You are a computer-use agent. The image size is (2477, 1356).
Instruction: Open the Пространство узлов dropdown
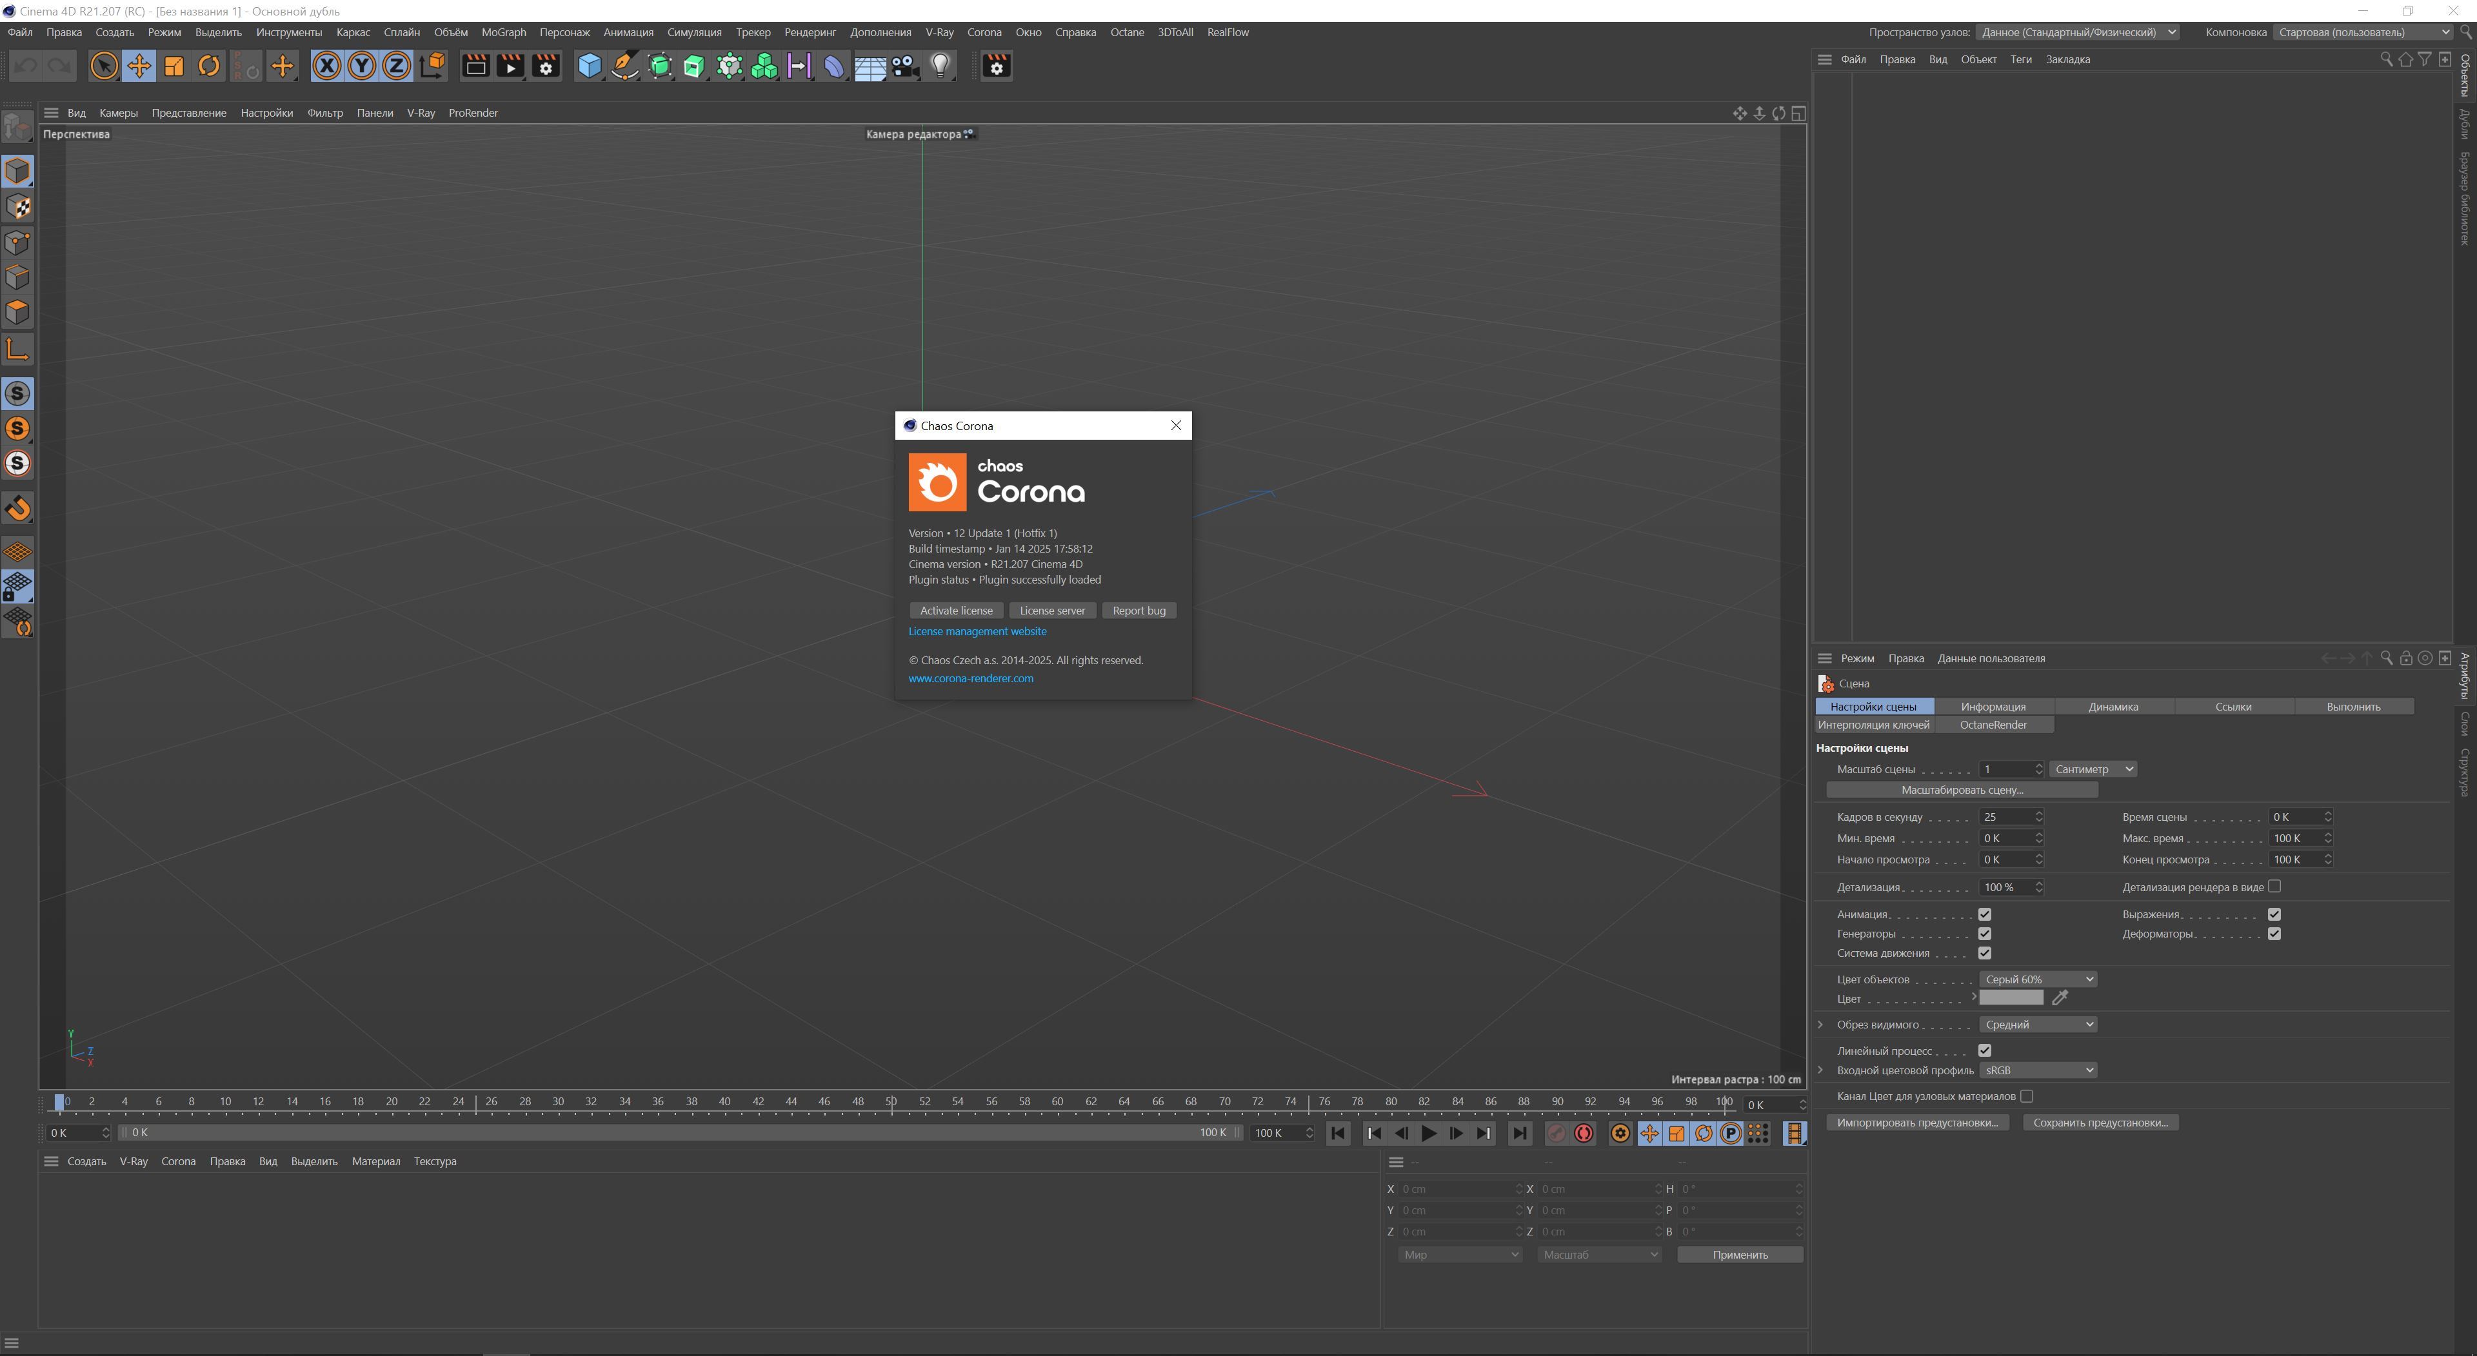tap(2077, 32)
